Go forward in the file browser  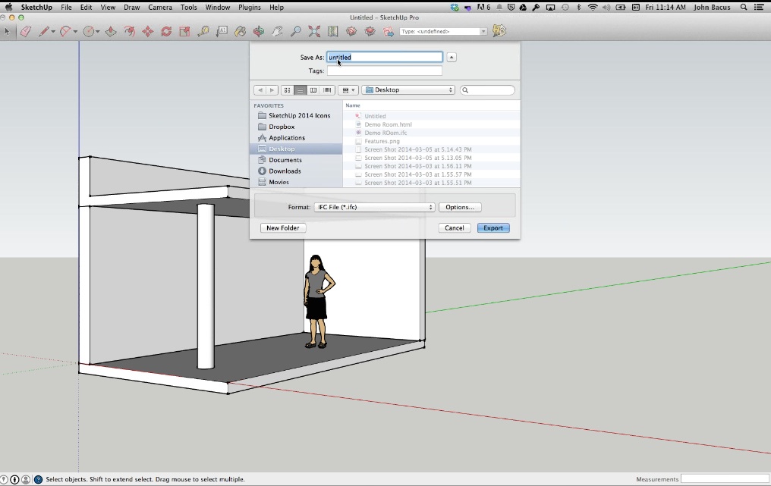click(x=272, y=90)
